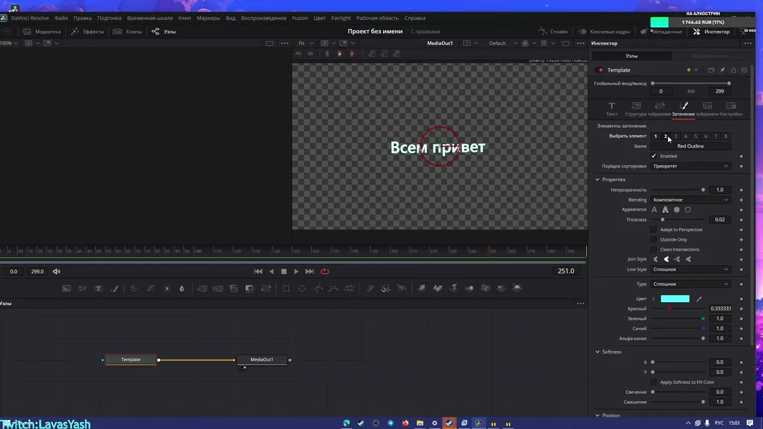The image size is (763, 429).
Task: Check Apply Softness to Fill Color
Action: pyautogui.click(x=654, y=382)
